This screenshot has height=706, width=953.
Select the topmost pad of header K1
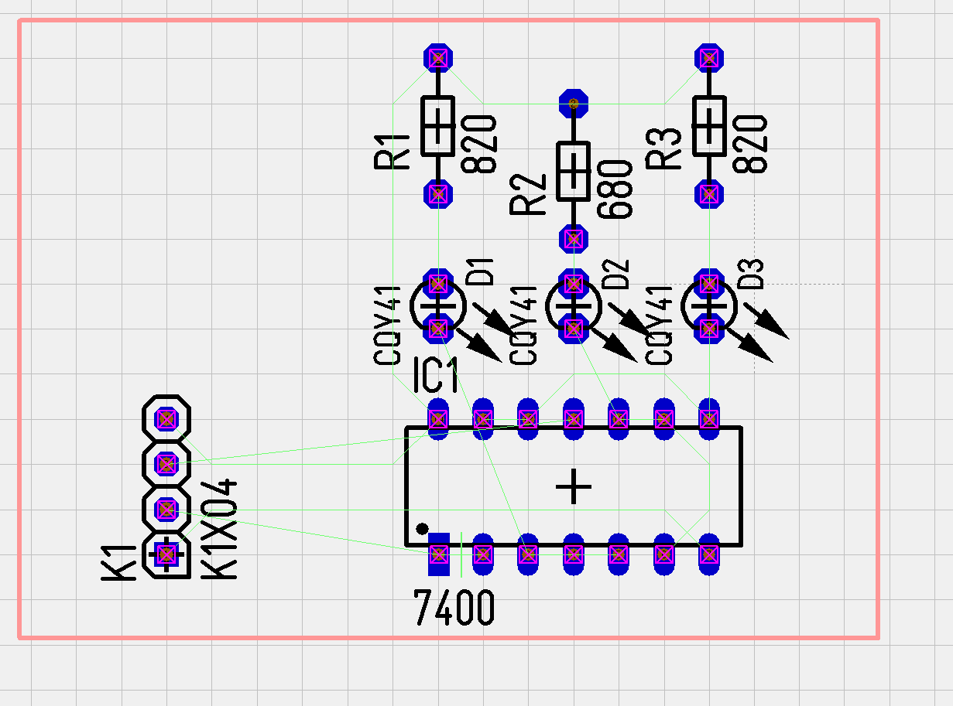coord(166,419)
